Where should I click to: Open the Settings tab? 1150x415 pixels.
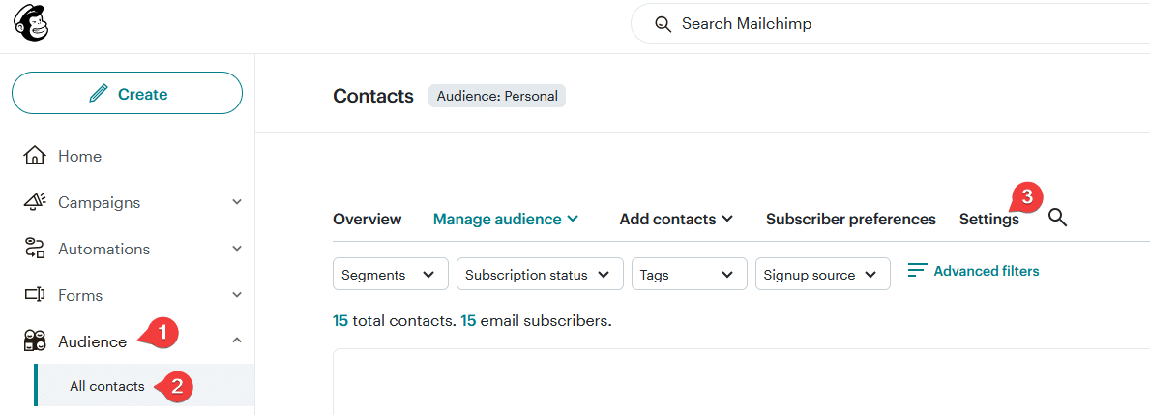[988, 220]
